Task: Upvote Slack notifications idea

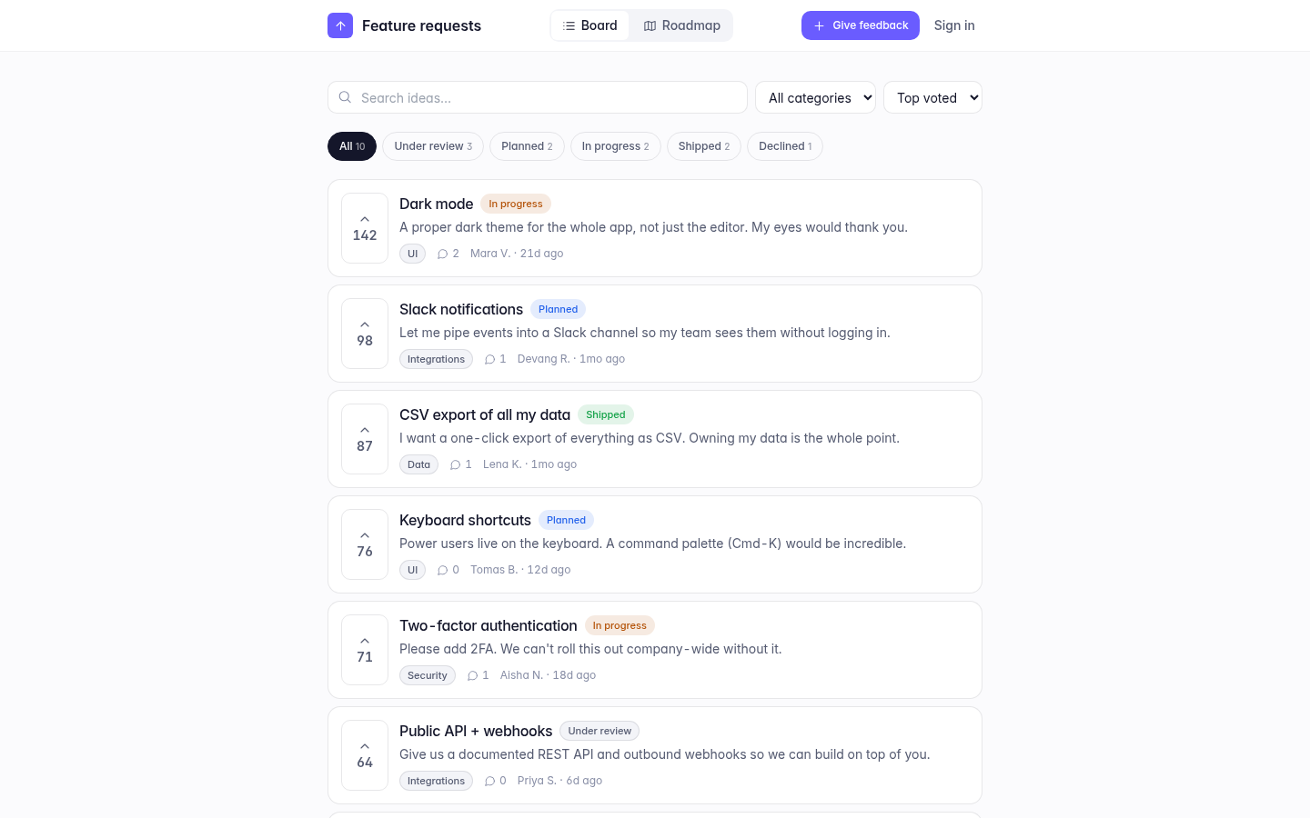Action: [x=365, y=334]
